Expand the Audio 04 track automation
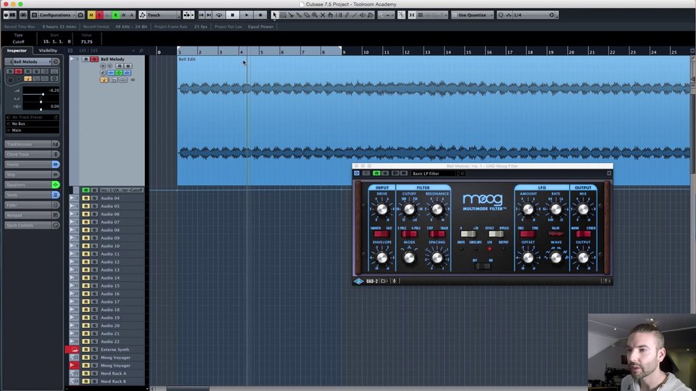The width and height of the screenshot is (696, 391). (72, 198)
